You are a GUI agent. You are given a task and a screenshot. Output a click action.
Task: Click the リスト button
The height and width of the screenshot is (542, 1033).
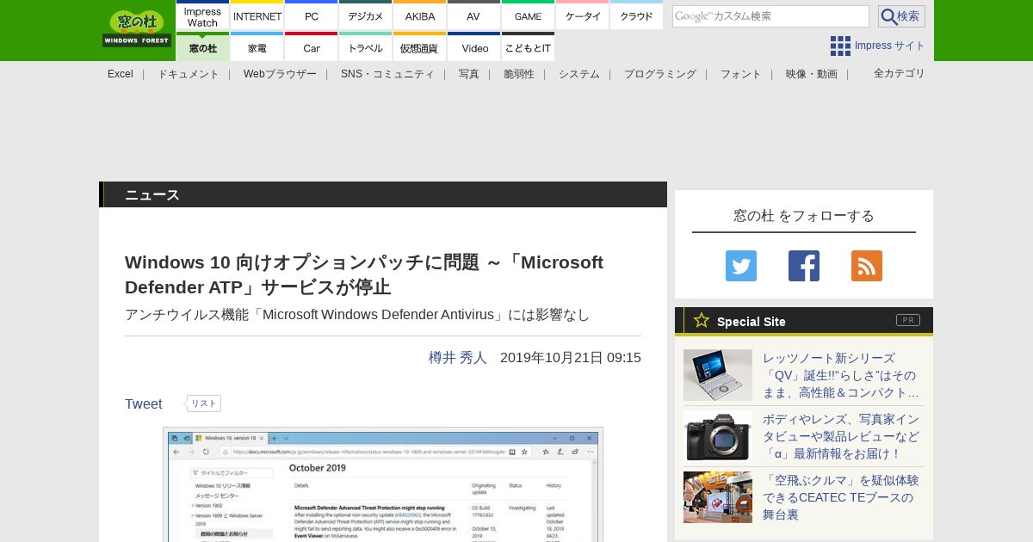pyautogui.click(x=204, y=403)
